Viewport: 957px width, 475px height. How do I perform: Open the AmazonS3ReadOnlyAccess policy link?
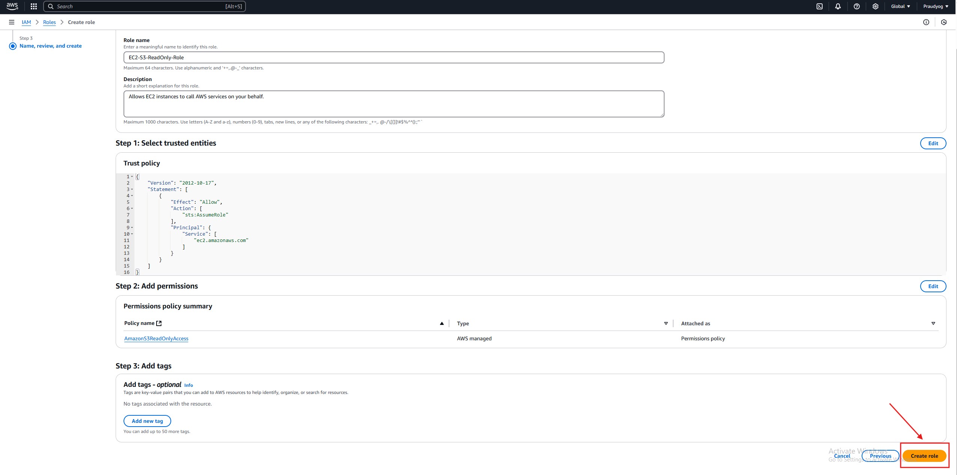(x=156, y=338)
